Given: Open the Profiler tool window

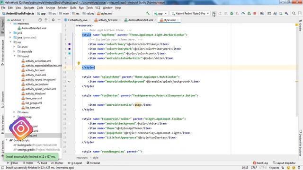Looking at the screenshot, I should (57, 163).
